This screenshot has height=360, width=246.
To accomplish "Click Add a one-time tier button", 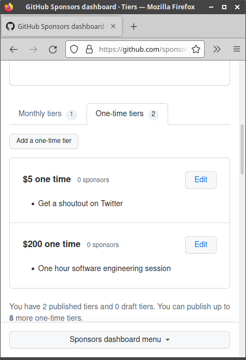I will [x=44, y=141].
